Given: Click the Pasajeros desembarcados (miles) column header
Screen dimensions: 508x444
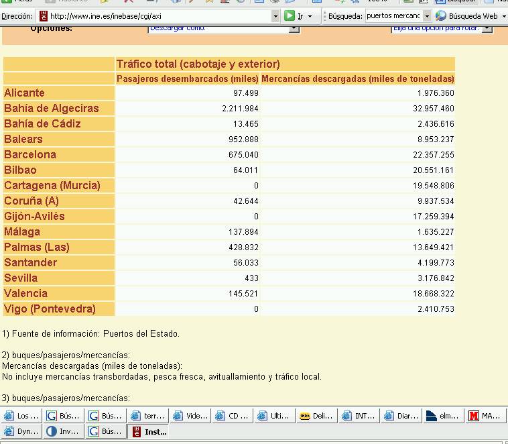Looking at the screenshot, I should (x=188, y=79).
